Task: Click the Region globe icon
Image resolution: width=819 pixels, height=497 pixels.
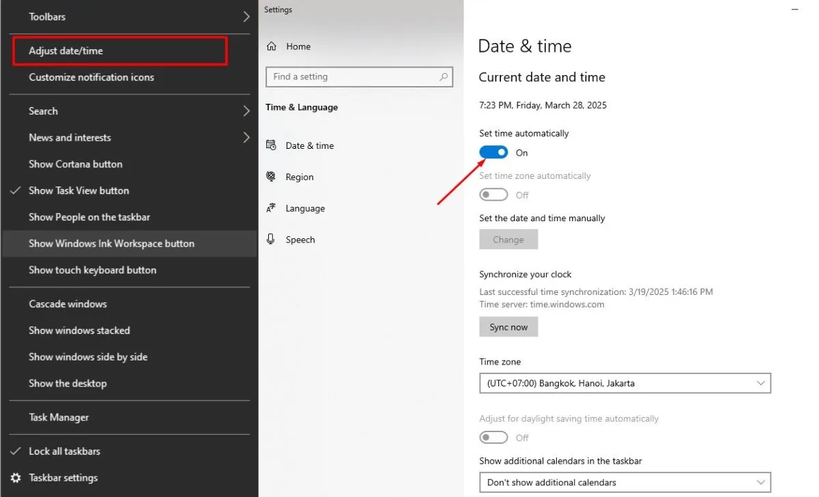Action: click(x=272, y=177)
